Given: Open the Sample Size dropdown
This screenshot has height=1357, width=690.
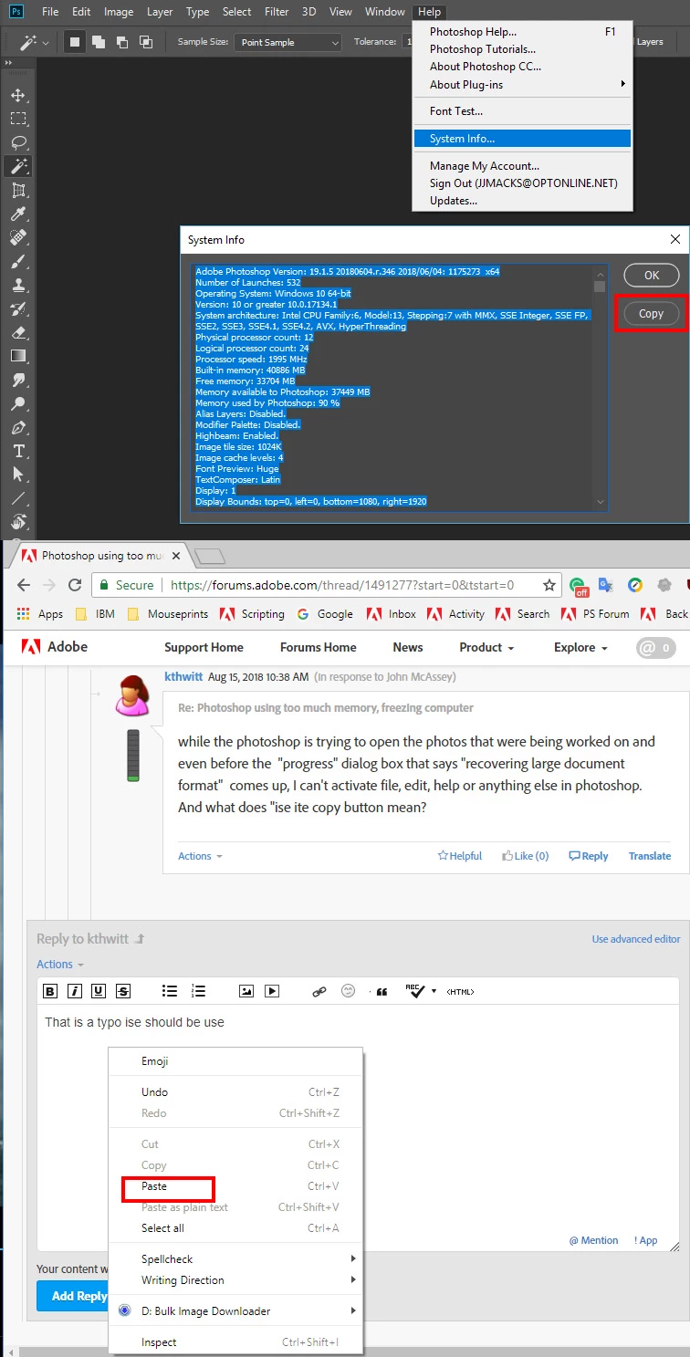Looking at the screenshot, I should tap(288, 42).
